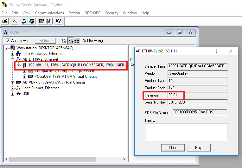This screenshot has height=168, width=242.
Task: Expand Linx Gateways, Ethernet node
Action: [12, 54]
